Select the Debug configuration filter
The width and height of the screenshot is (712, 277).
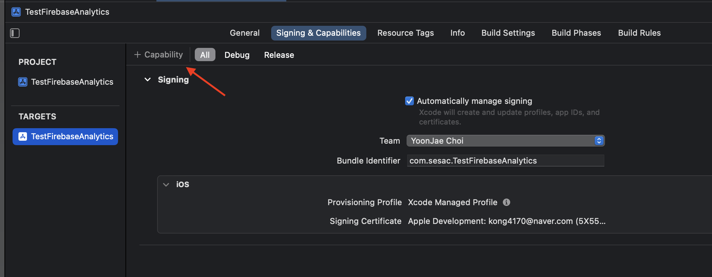click(x=237, y=55)
